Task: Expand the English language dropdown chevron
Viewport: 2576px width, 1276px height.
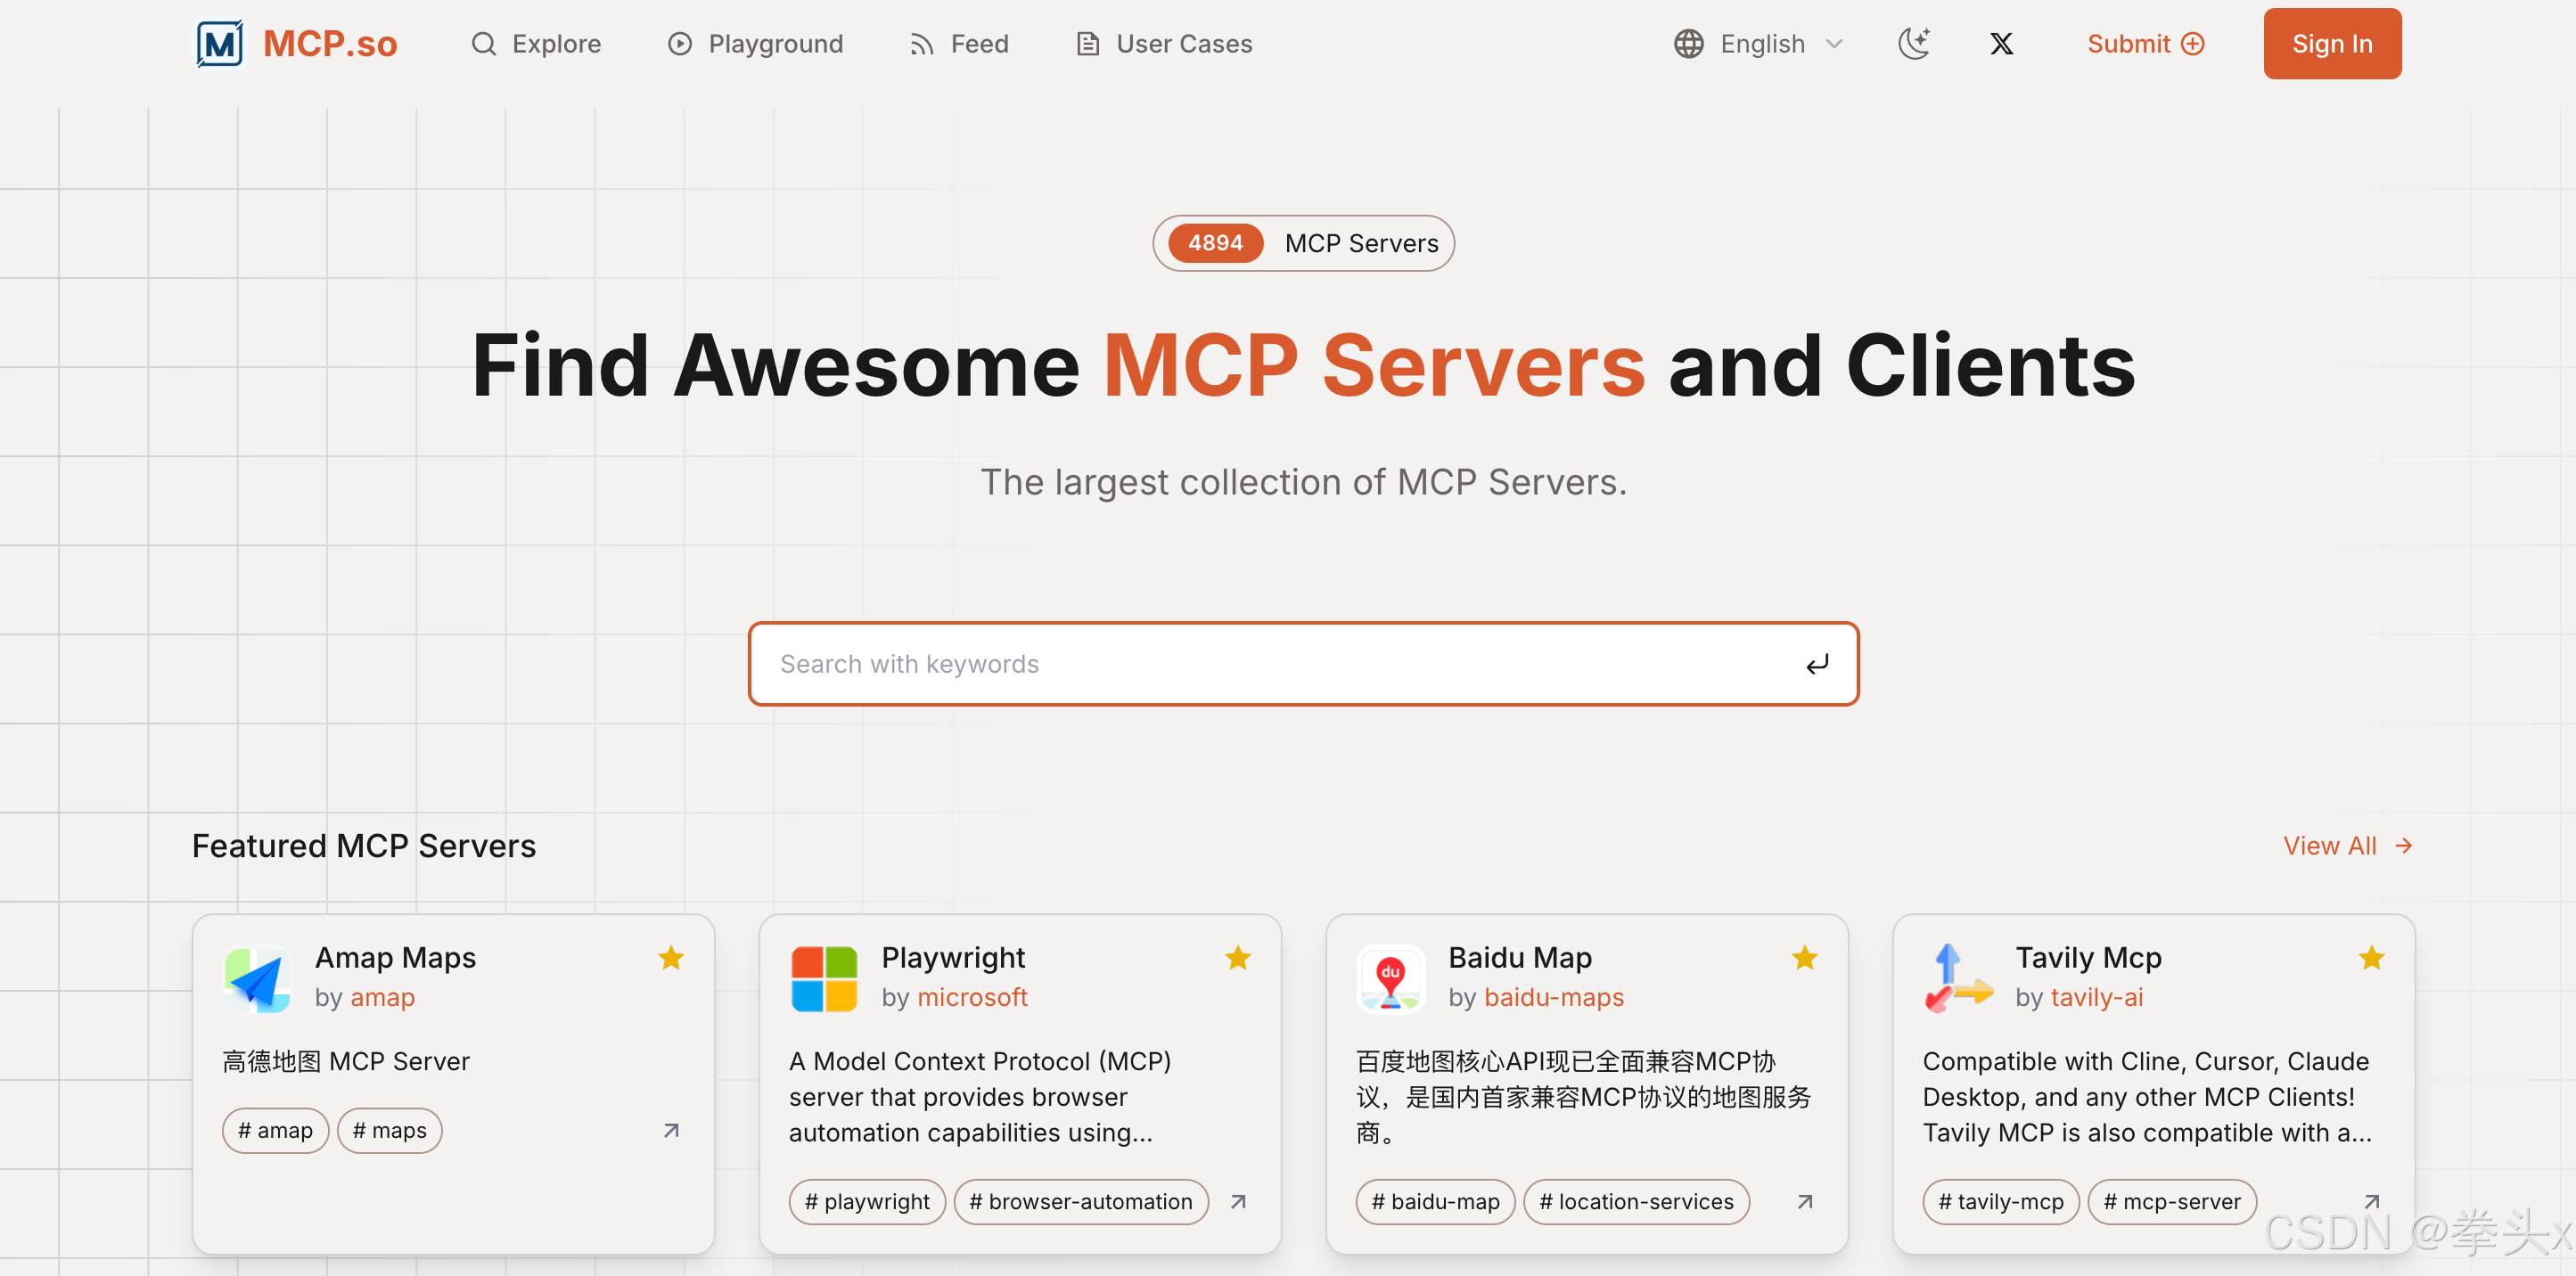Action: [x=1834, y=44]
